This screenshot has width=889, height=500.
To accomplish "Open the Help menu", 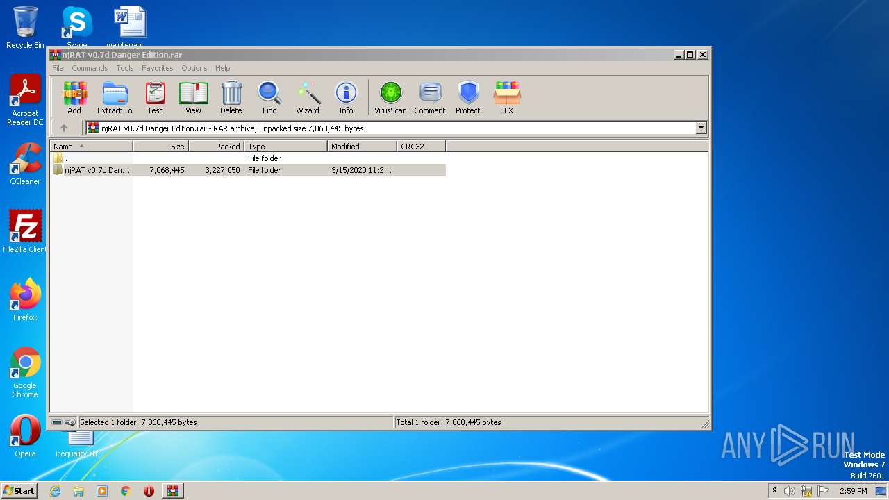I will [x=222, y=68].
